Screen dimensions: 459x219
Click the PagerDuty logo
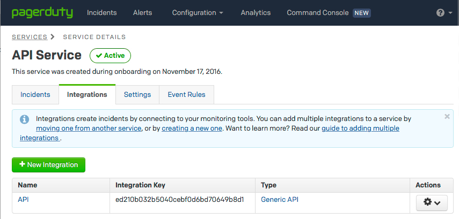click(x=42, y=12)
